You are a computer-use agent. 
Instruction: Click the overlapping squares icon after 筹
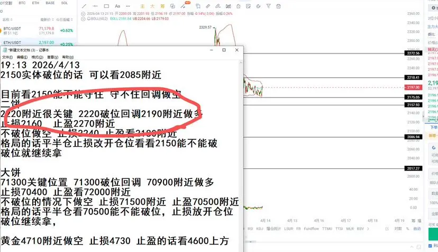[172, 6]
